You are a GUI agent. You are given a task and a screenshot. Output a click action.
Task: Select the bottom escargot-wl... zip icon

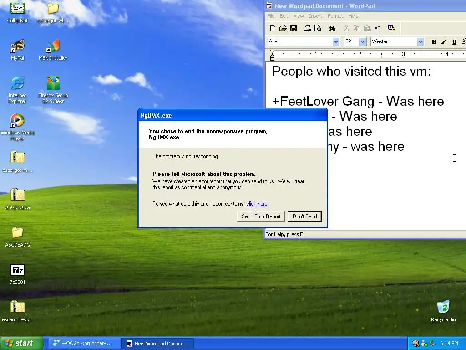[17, 311]
